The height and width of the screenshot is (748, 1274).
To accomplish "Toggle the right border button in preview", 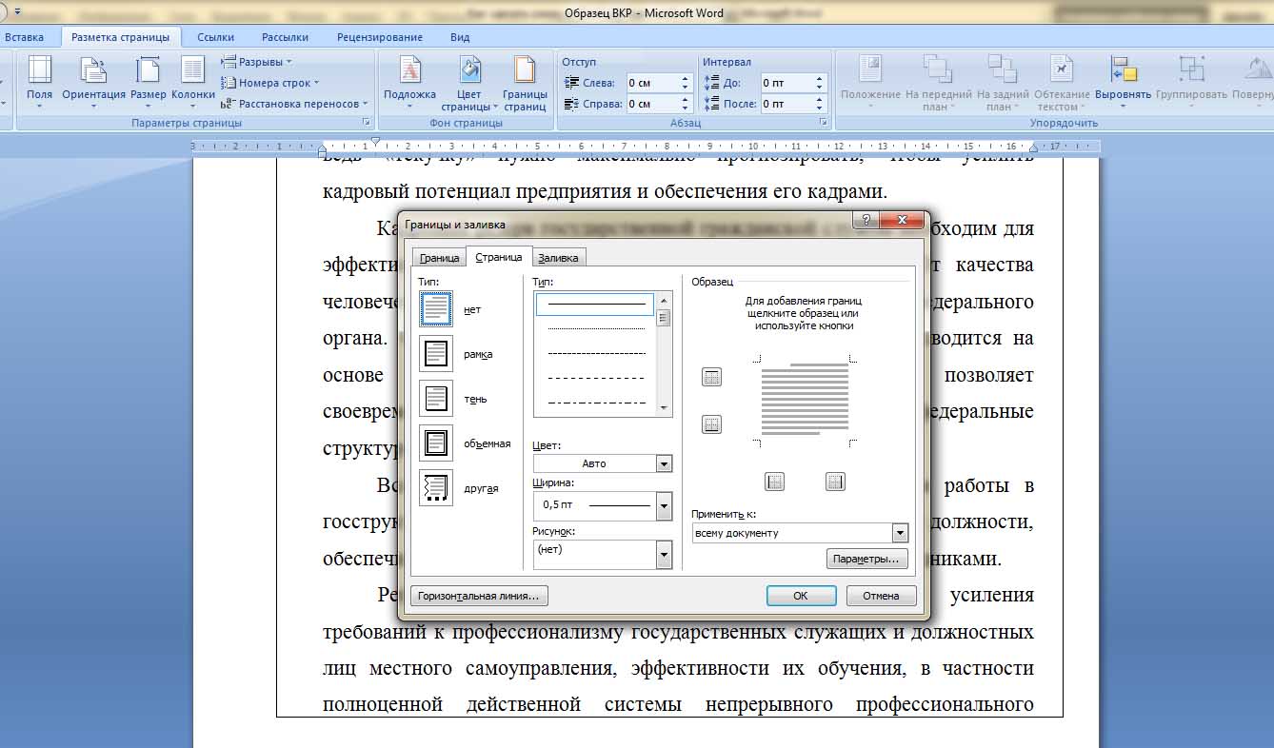I will point(835,482).
